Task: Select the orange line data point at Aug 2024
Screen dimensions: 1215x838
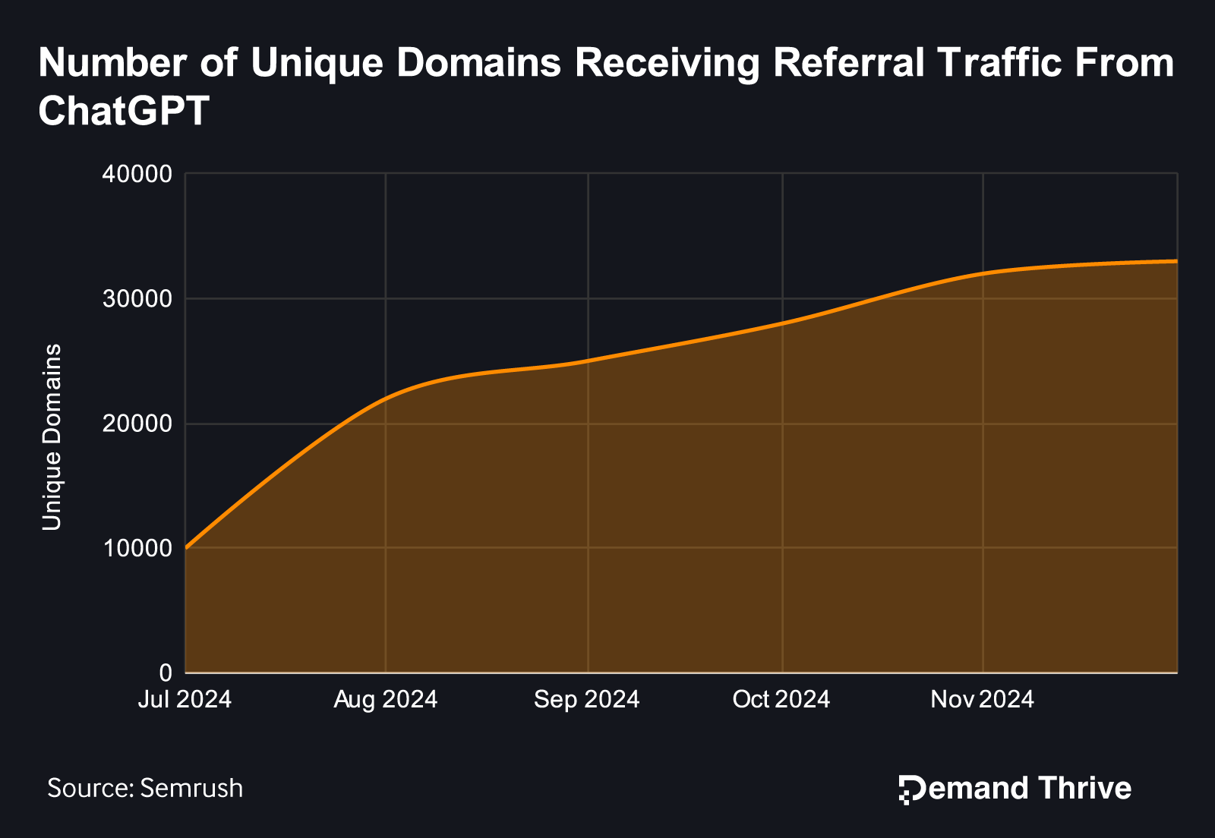Action: click(386, 398)
